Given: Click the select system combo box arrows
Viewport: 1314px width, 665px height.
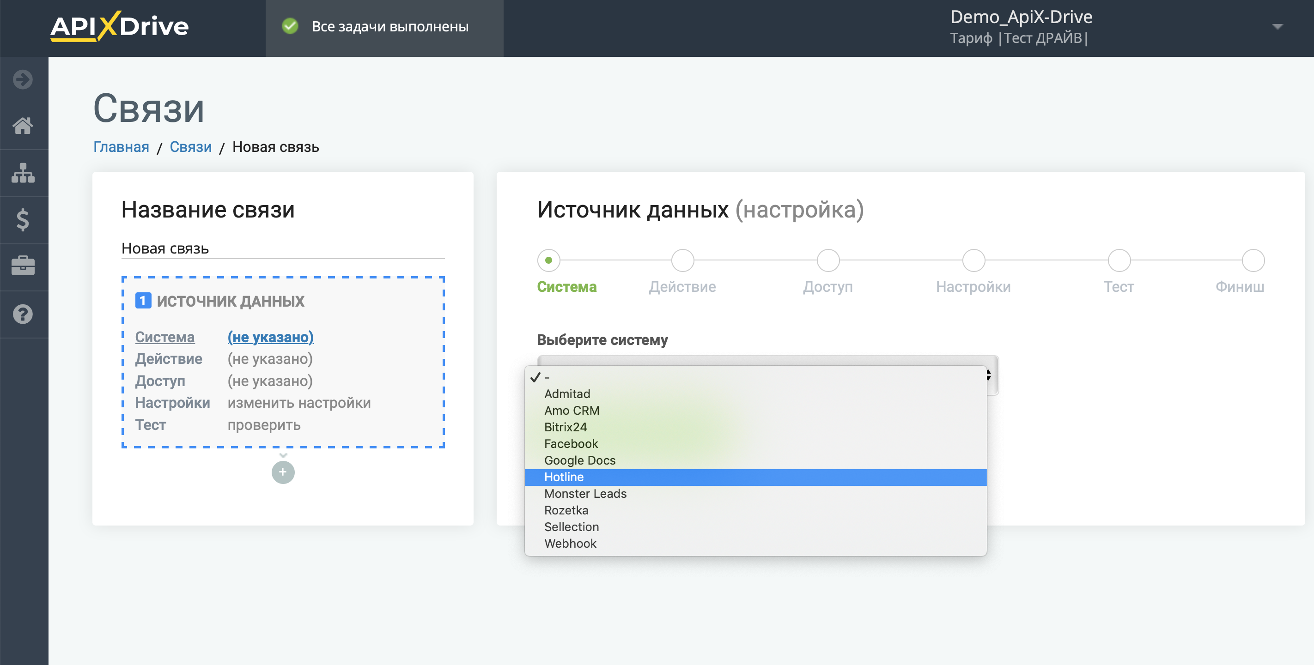Looking at the screenshot, I should point(989,375).
